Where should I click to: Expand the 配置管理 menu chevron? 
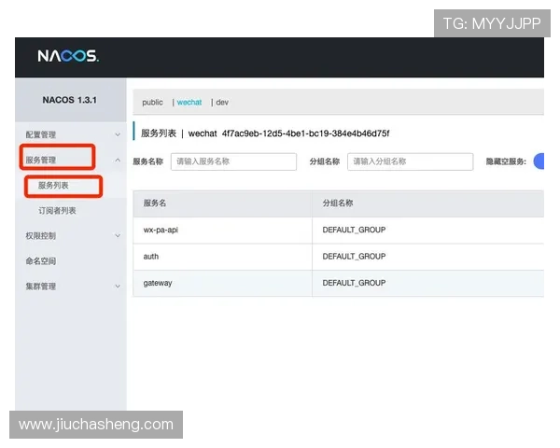118,135
